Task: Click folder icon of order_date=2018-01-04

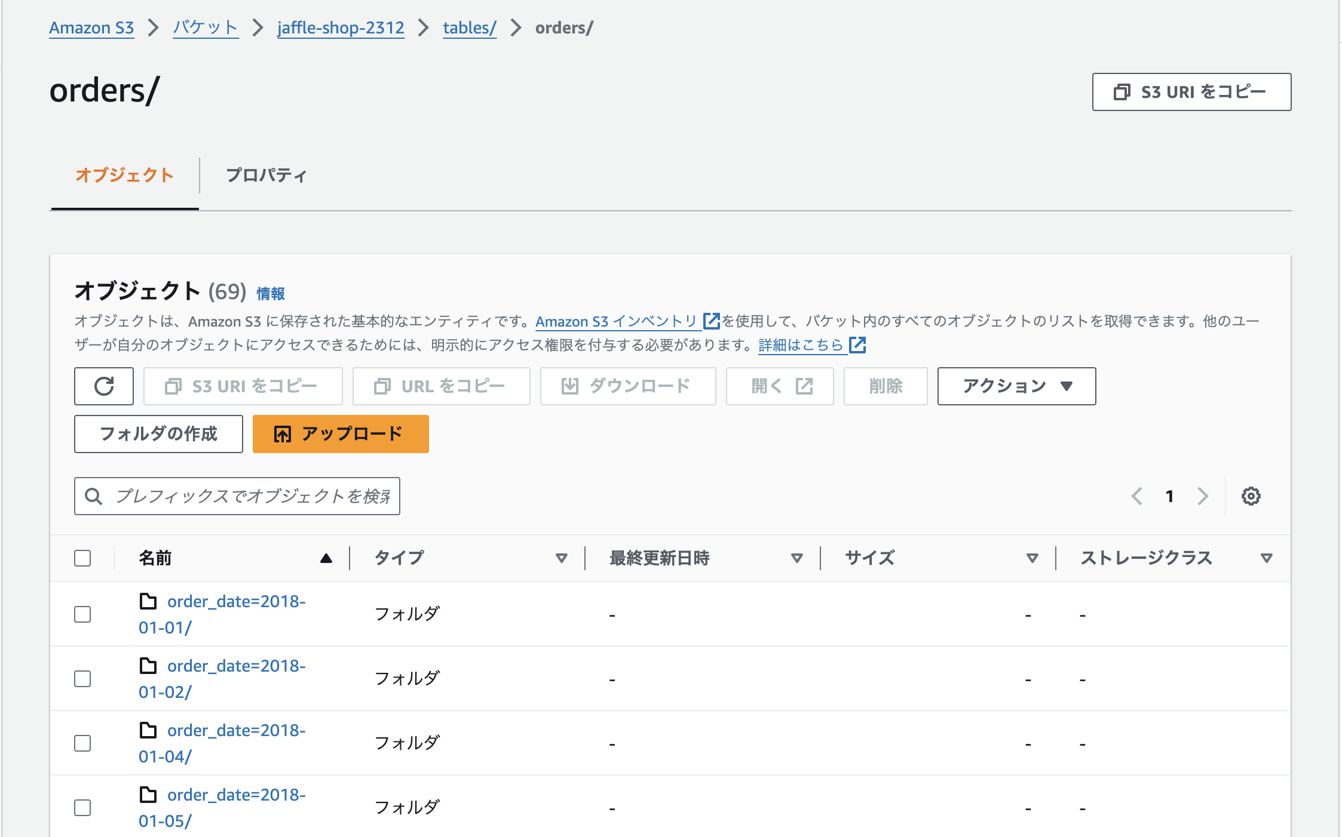Action: 148,730
